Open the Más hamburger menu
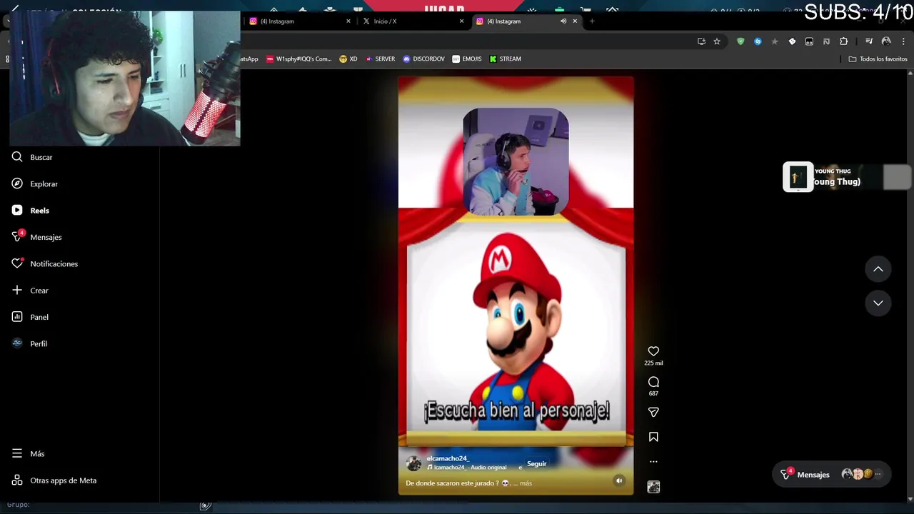The image size is (914, 514). point(29,453)
